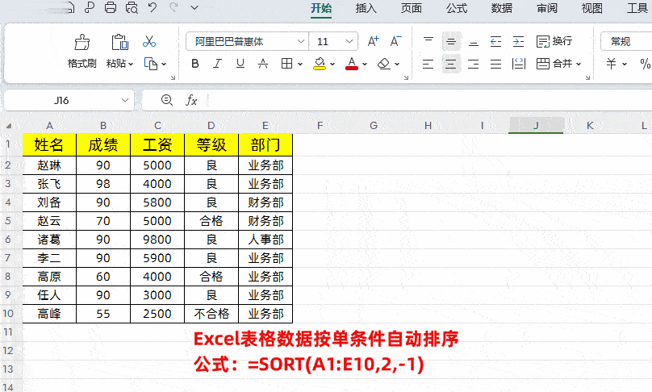Click the Format Painter brush icon
The image size is (652, 392).
pos(82,42)
